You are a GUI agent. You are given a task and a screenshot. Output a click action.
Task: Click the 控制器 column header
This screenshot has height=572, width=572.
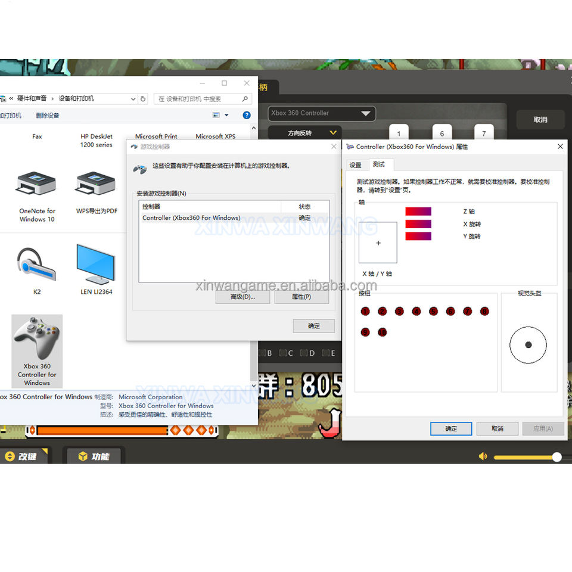click(x=210, y=207)
